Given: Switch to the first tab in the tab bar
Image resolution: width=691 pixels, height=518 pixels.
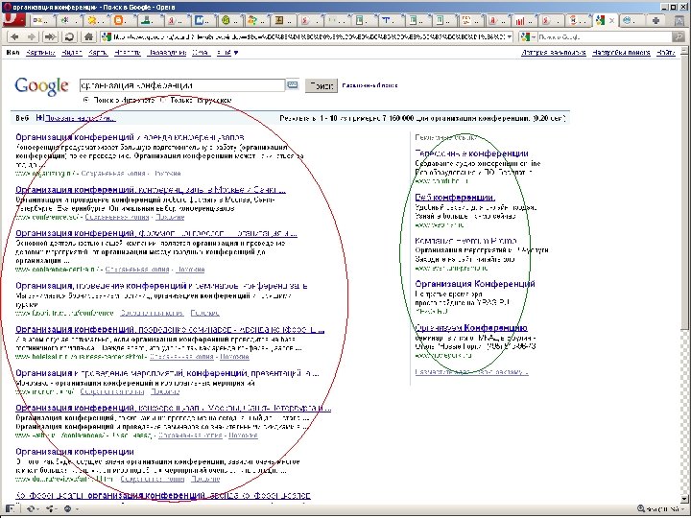Looking at the screenshot, I should pos(43,20).
